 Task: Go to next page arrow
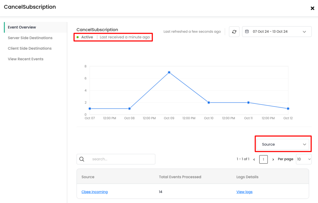(x=273, y=160)
